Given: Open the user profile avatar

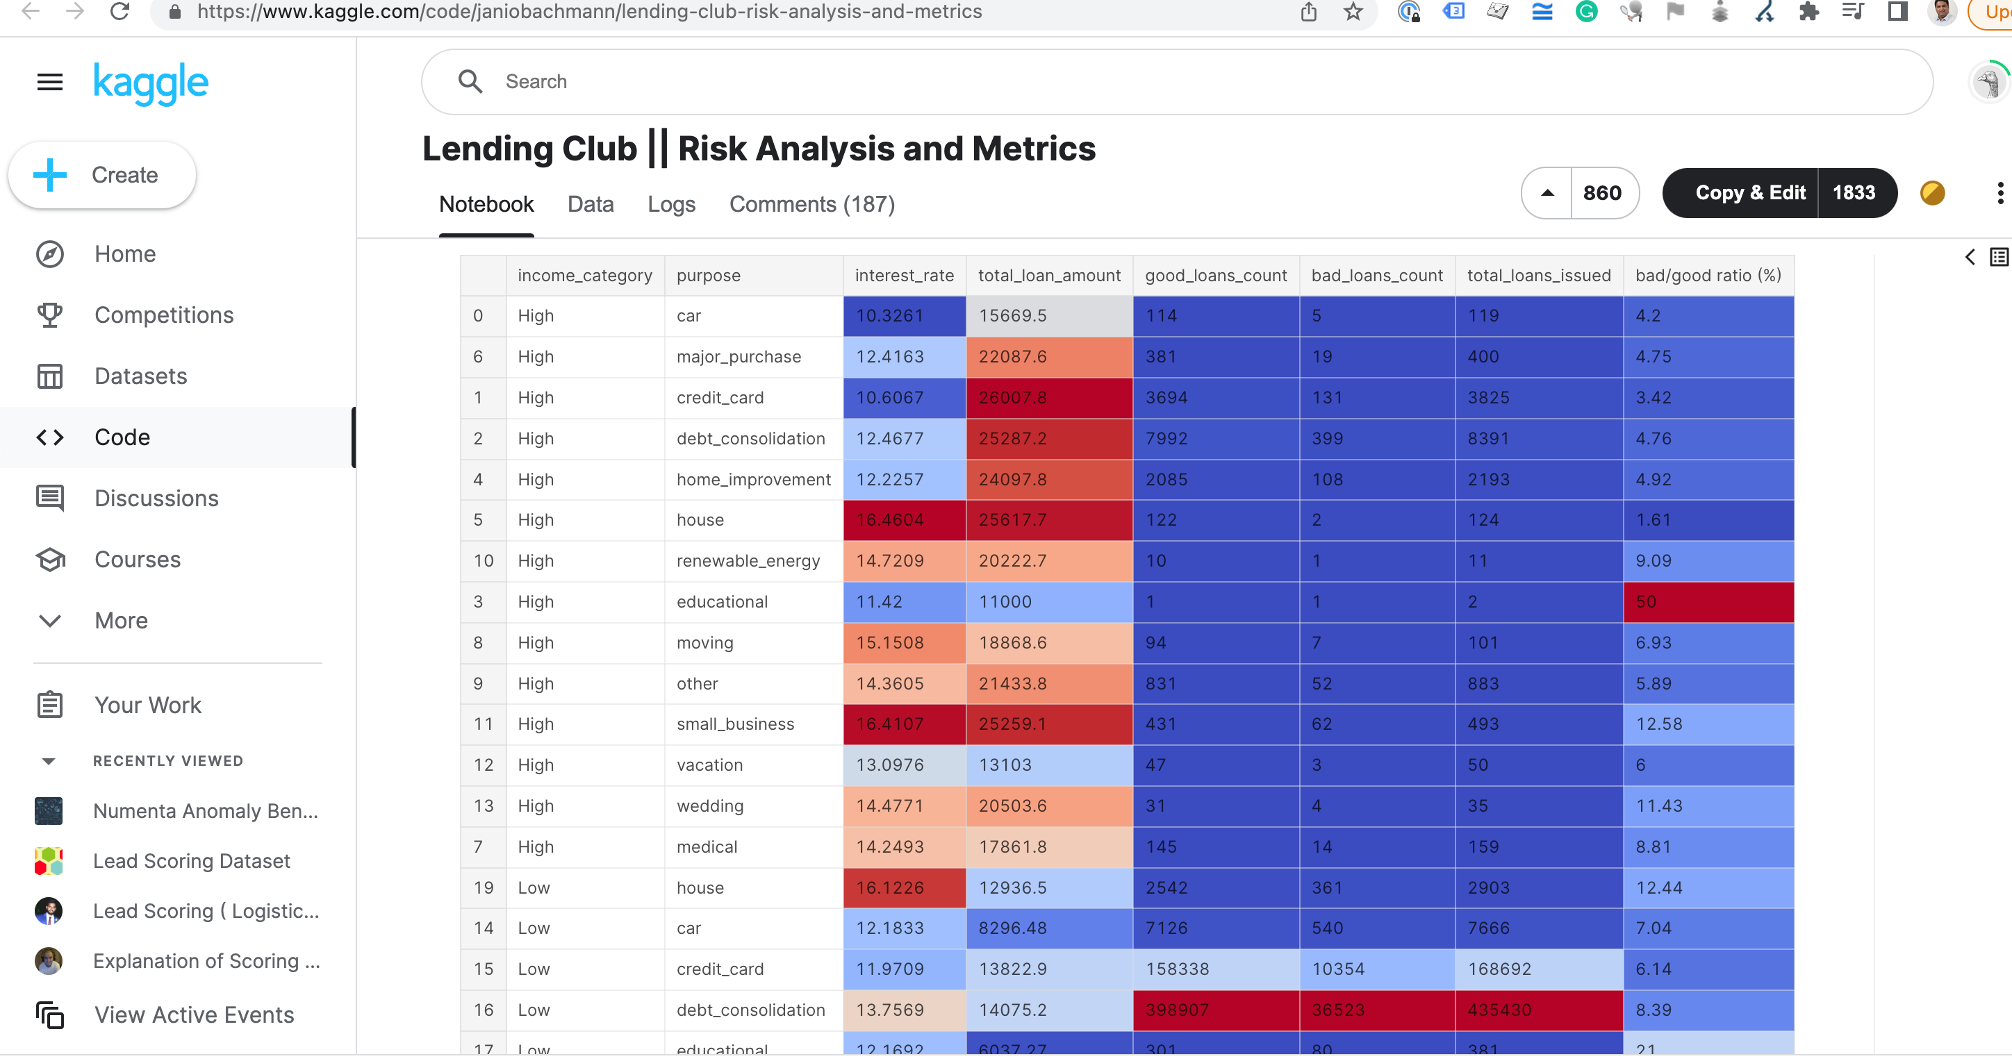Looking at the screenshot, I should point(1988,82).
